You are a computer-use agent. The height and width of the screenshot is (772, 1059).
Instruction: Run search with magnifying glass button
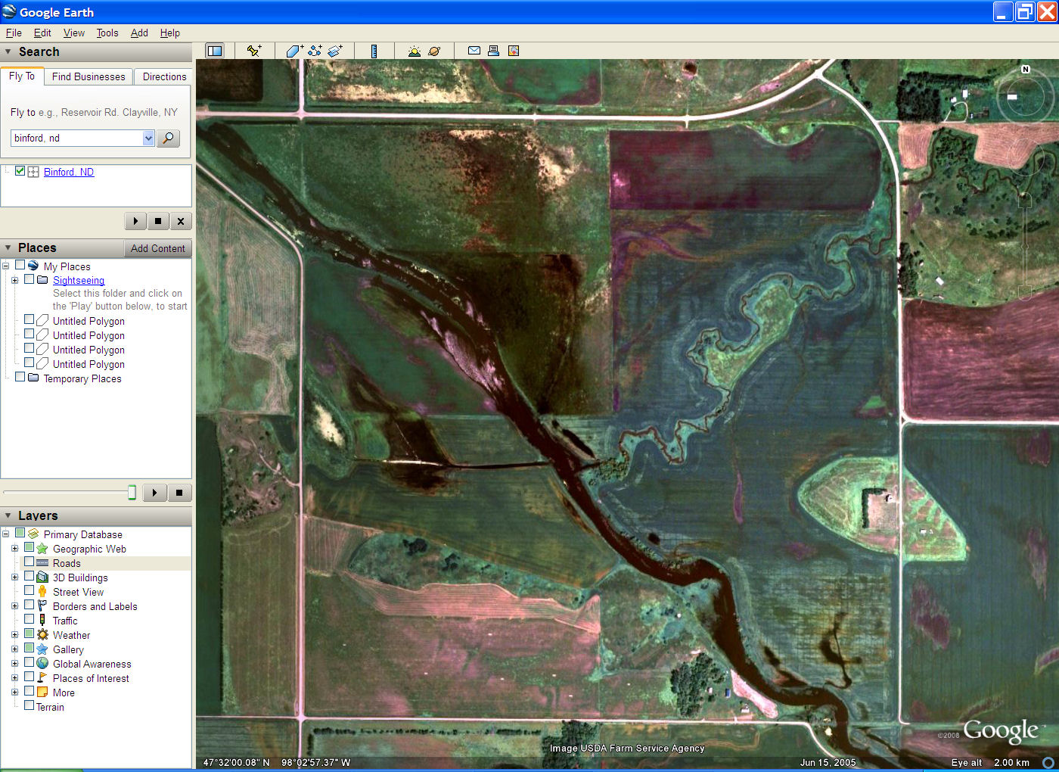pyautogui.click(x=168, y=138)
